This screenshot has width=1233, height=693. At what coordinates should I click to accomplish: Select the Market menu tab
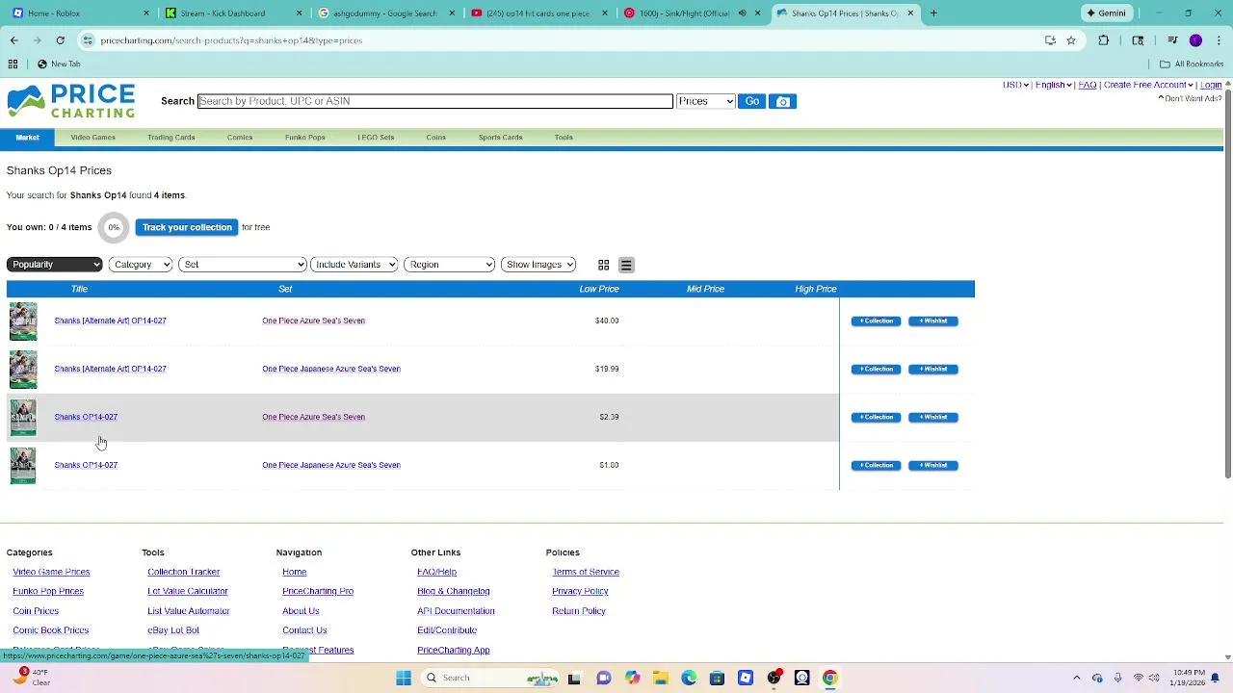coord(27,138)
